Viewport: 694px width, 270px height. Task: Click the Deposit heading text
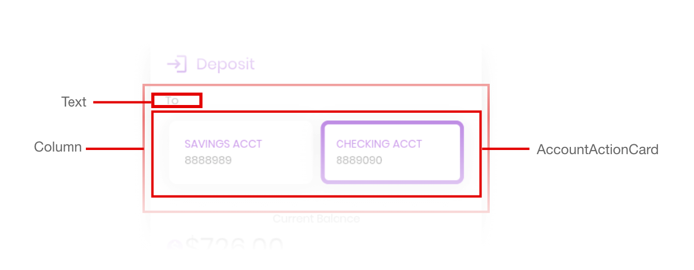point(225,64)
